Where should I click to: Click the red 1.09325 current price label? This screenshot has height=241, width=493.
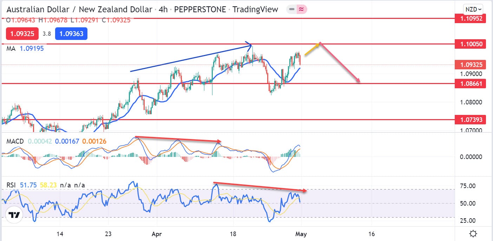470,64
